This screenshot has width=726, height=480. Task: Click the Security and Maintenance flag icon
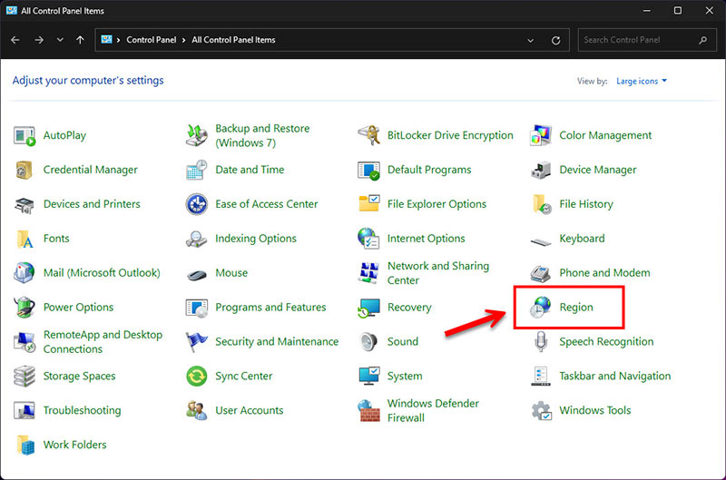196,341
